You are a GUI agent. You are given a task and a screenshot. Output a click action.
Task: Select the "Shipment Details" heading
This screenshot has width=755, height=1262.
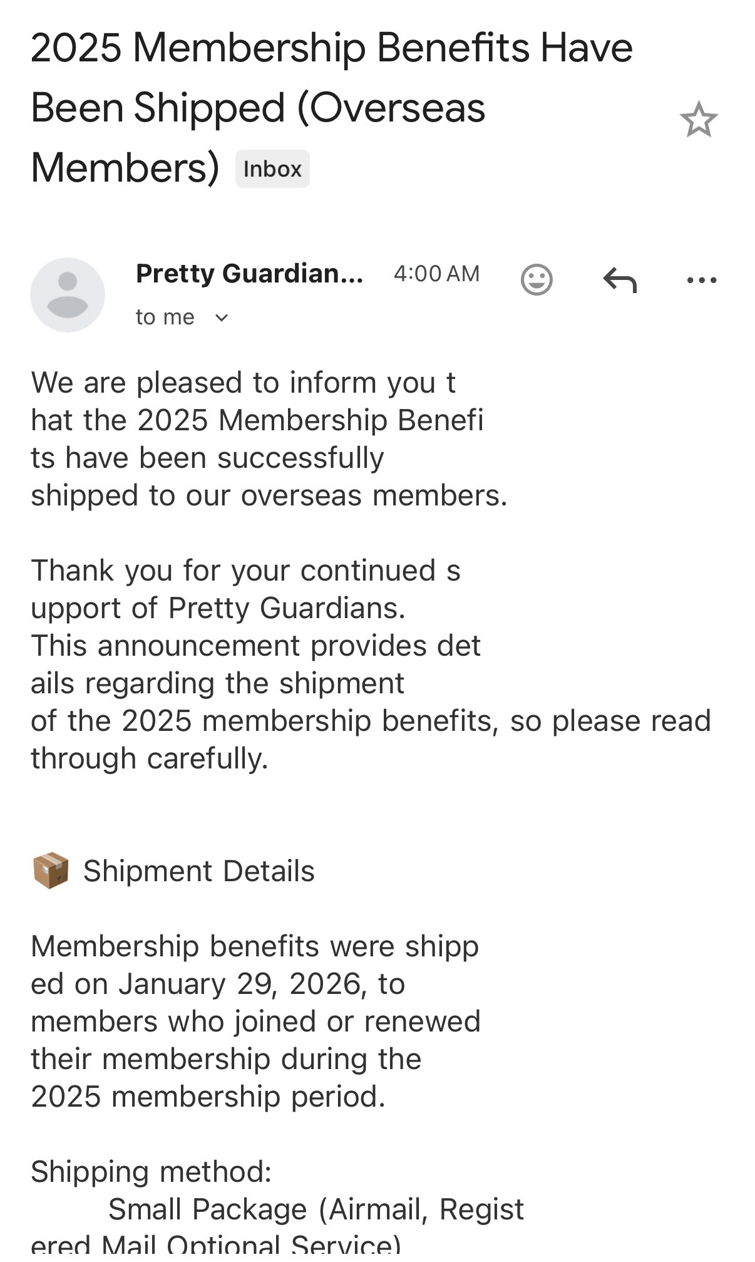pyautogui.click(x=198, y=871)
